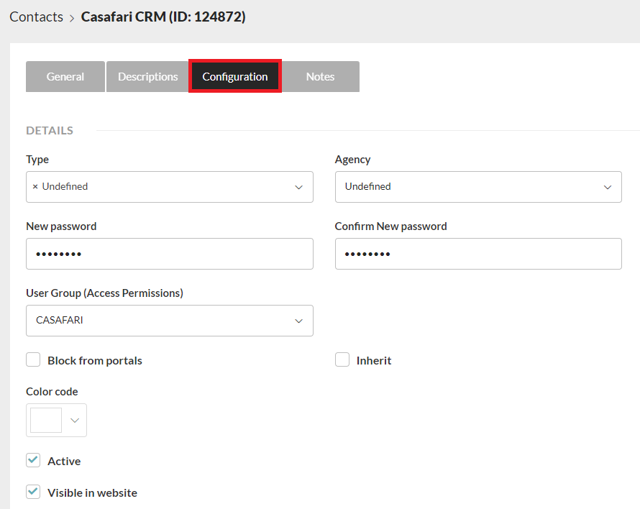Click the breadcrumb separator chevron
Viewport: 640px width, 509px height.
[x=72, y=19]
